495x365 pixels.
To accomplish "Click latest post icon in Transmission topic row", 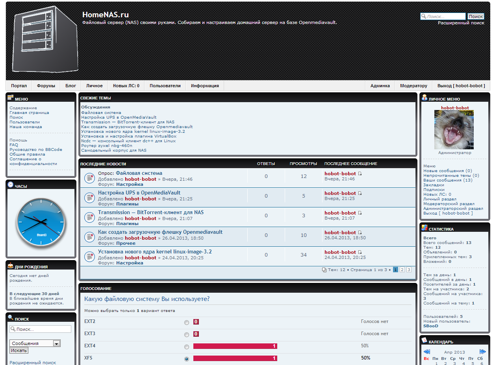I will 360,213.
